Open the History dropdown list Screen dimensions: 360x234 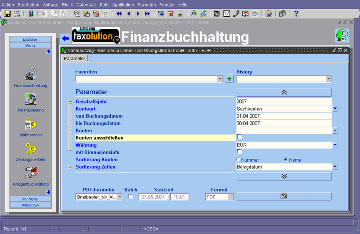[x=328, y=79]
